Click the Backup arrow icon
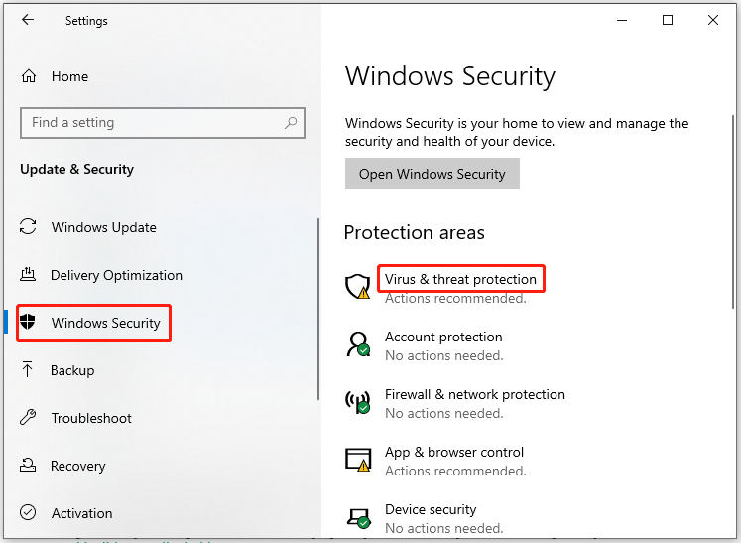Screen dimensions: 741x543 pos(29,370)
